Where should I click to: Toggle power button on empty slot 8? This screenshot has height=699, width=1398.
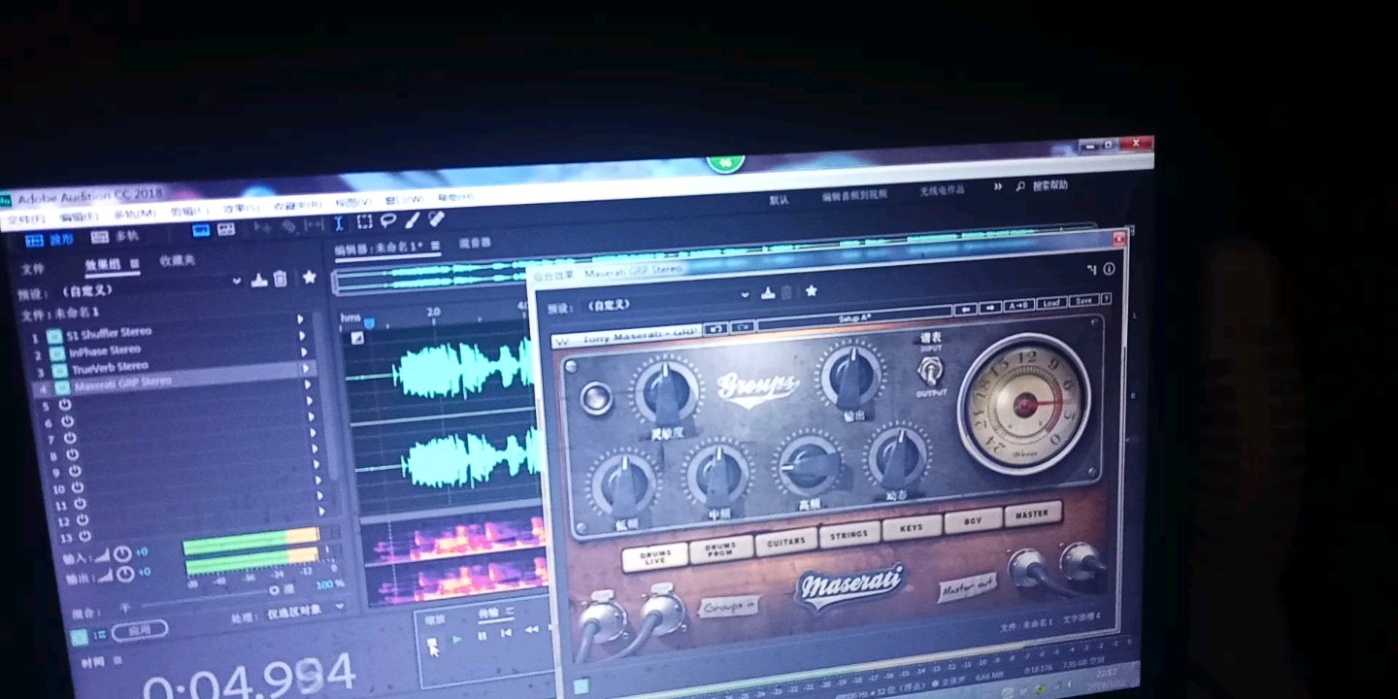71,454
